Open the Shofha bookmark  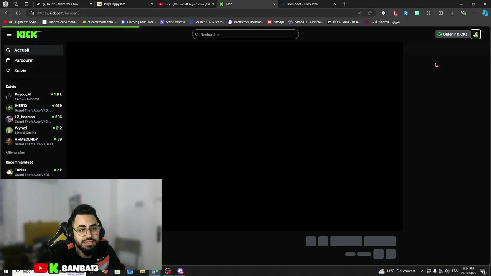(x=382, y=22)
